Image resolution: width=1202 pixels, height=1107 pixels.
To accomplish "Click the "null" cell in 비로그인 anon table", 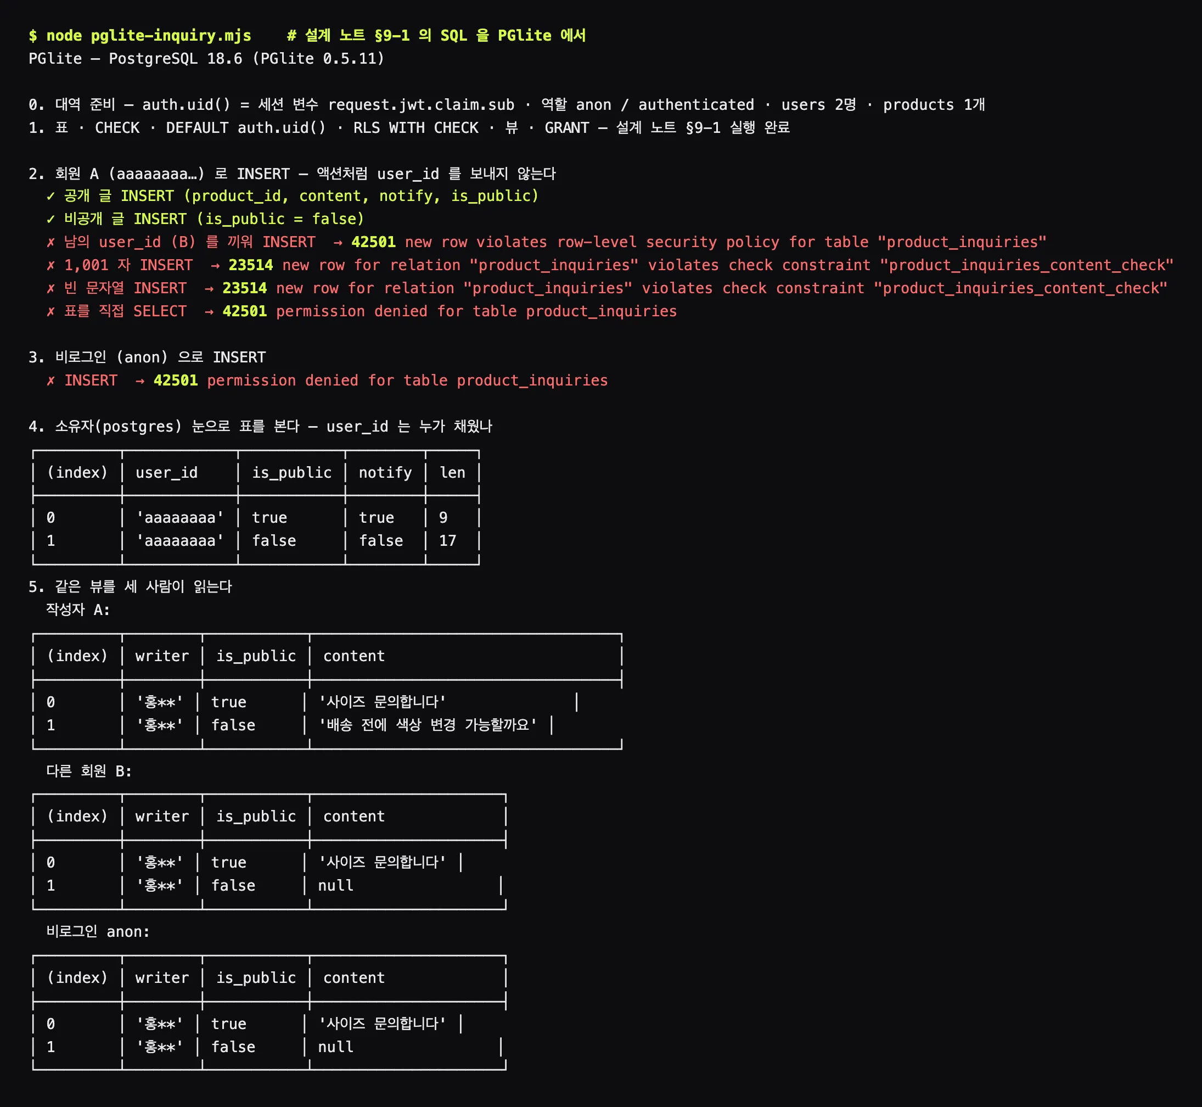I will tap(336, 1047).
